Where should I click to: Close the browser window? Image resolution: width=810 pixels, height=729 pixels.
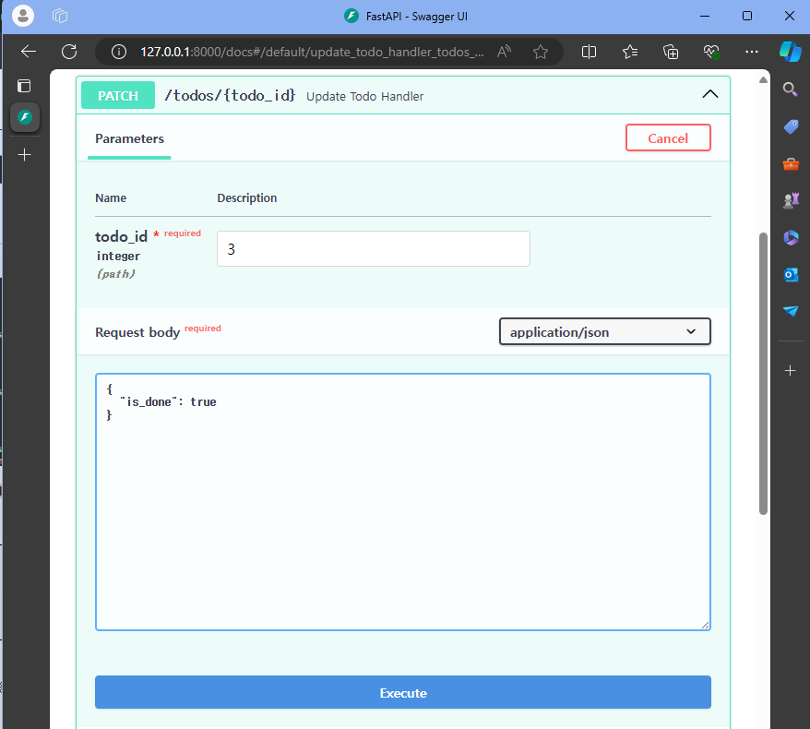point(790,16)
